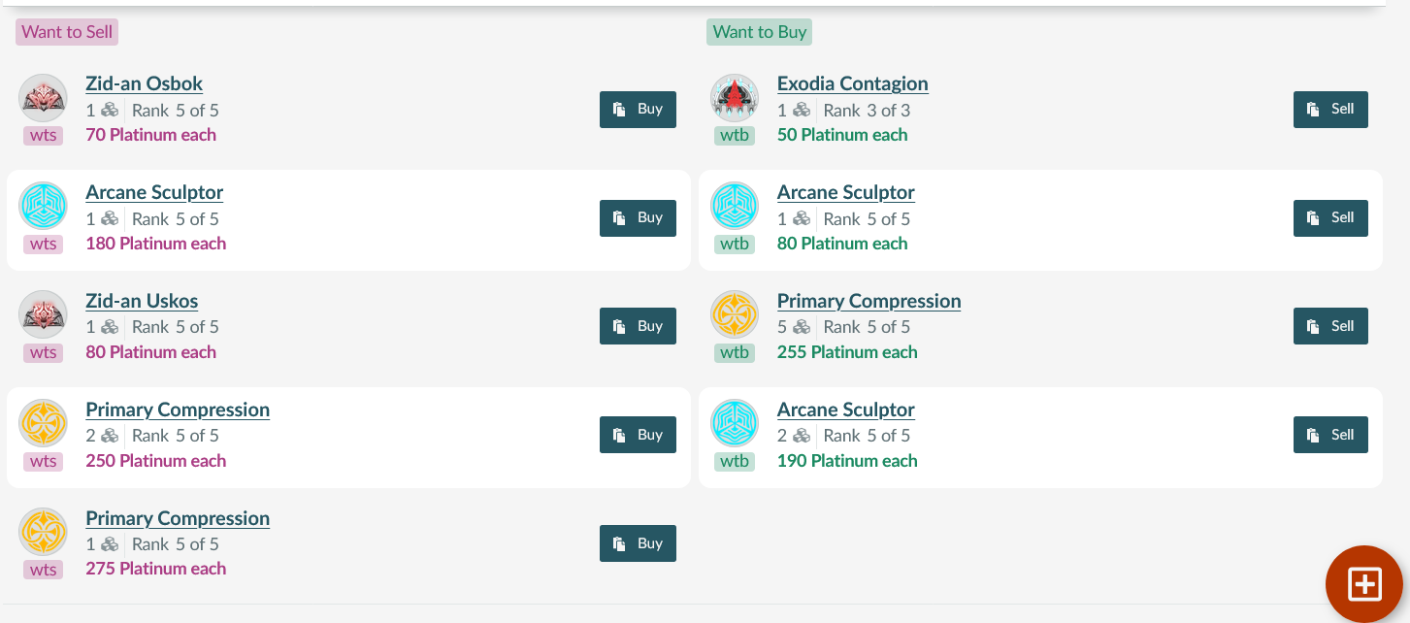Click Buy for Zid-an Osbok

click(638, 110)
